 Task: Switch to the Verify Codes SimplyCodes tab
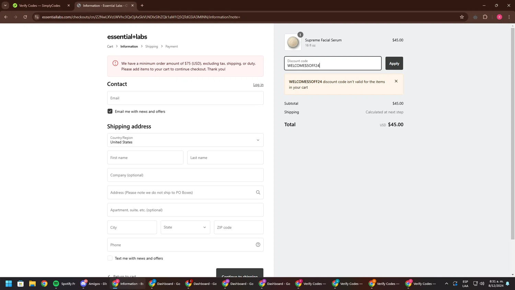click(39, 5)
